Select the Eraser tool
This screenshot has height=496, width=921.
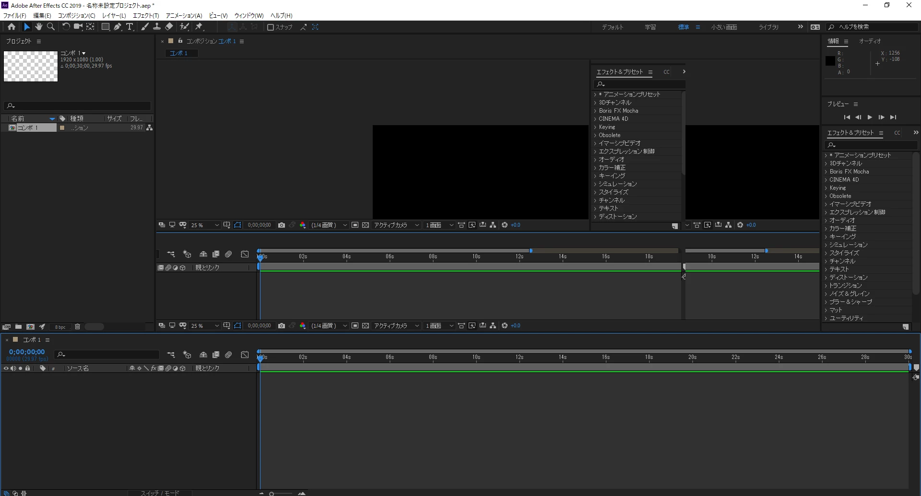pyautogui.click(x=169, y=27)
